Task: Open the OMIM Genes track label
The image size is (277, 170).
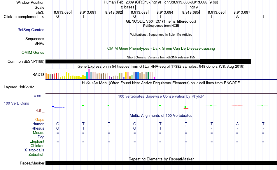Action: (33, 52)
